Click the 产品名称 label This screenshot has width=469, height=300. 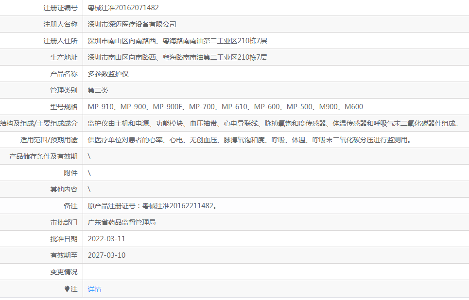[64, 74]
